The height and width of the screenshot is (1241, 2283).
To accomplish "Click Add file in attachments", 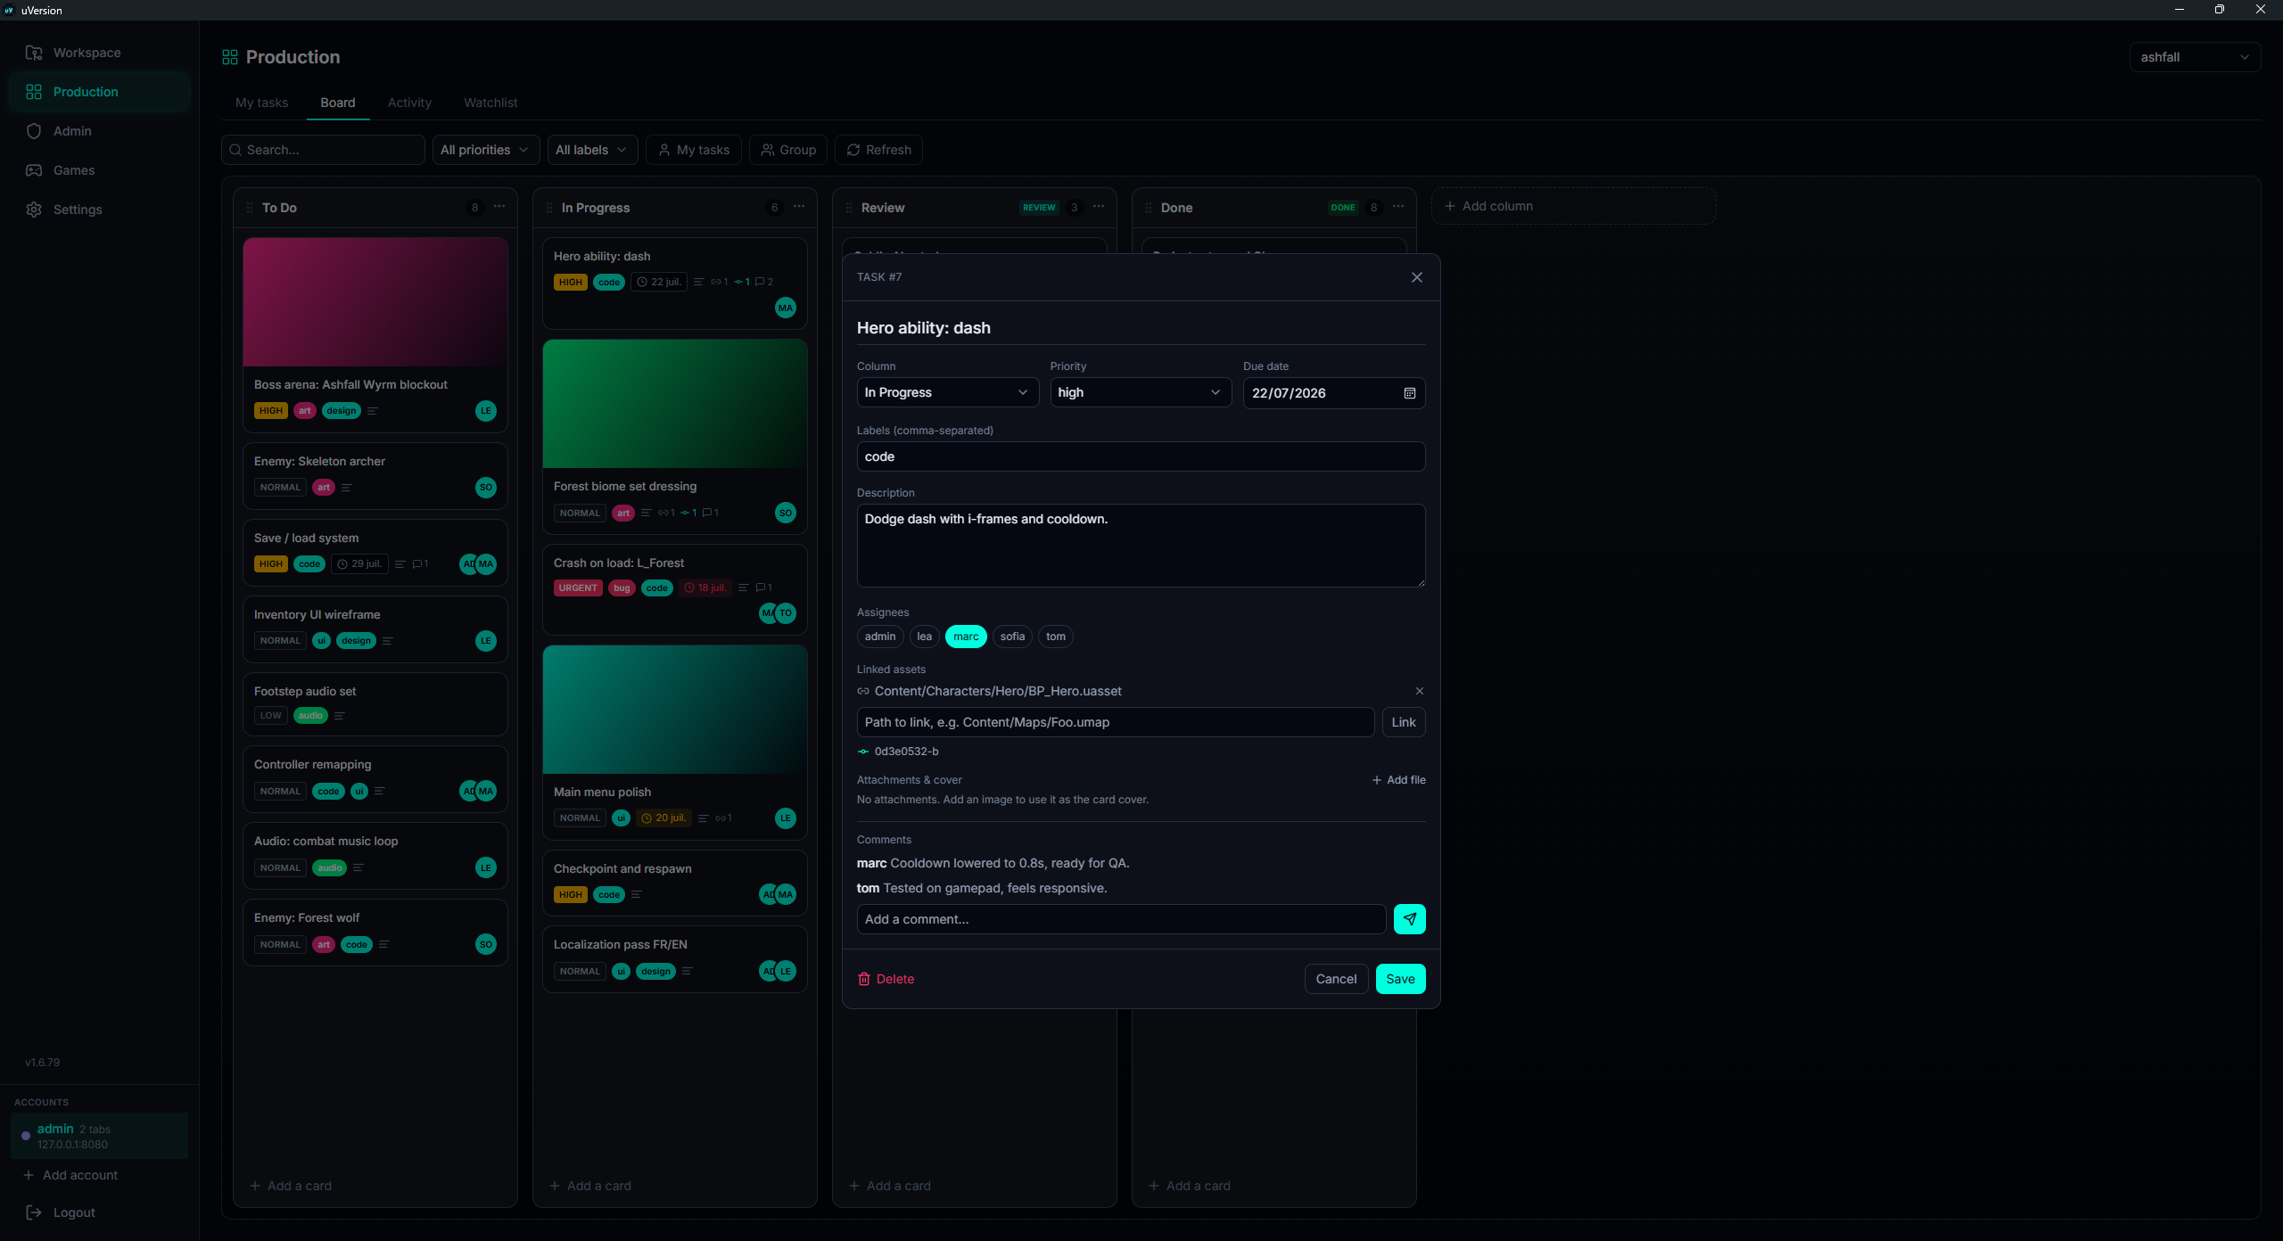I will [1398, 780].
